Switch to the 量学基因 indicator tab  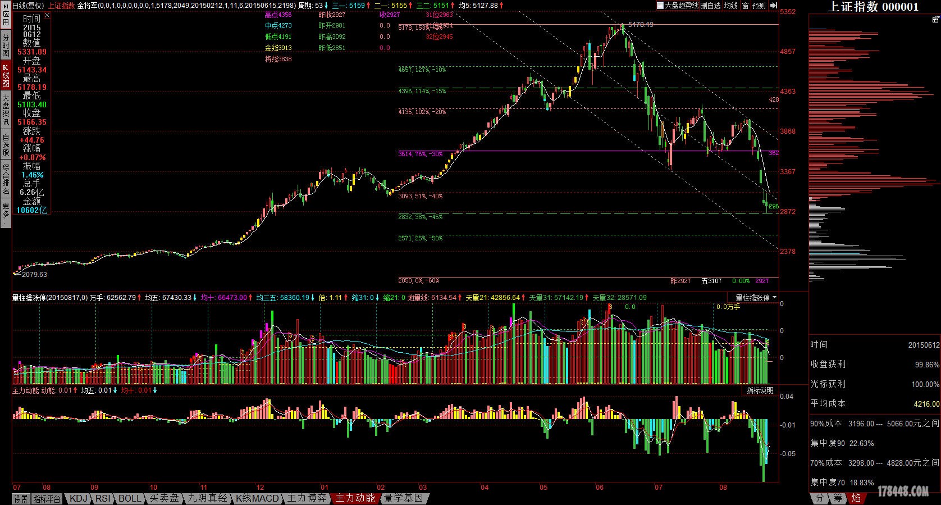[x=404, y=498]
